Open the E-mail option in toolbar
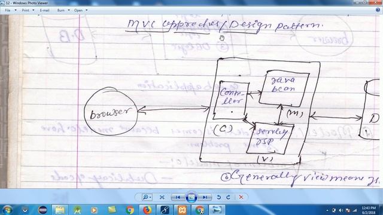This screenshot has width=383, height=215. pyautogui.click(x=44, y=11)
